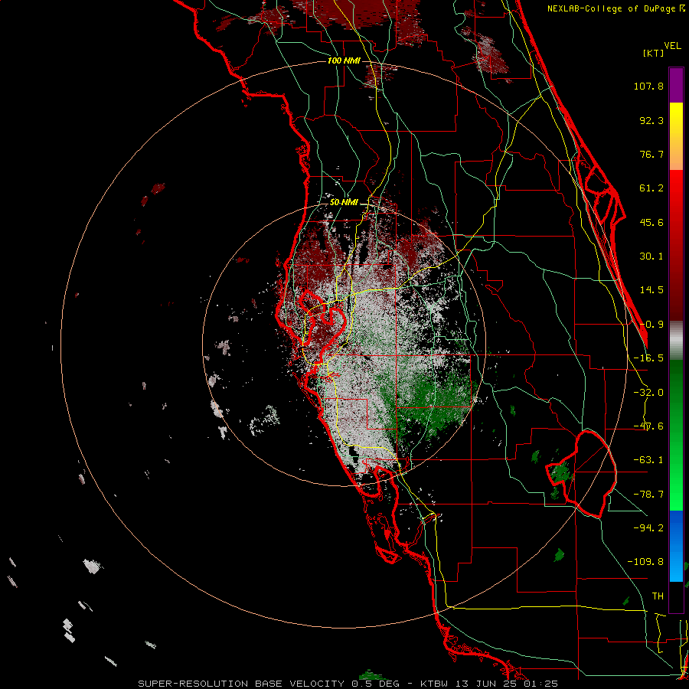Click the TH label on the legend
This screenshot has width=689, height=689.
pos(658,596)
